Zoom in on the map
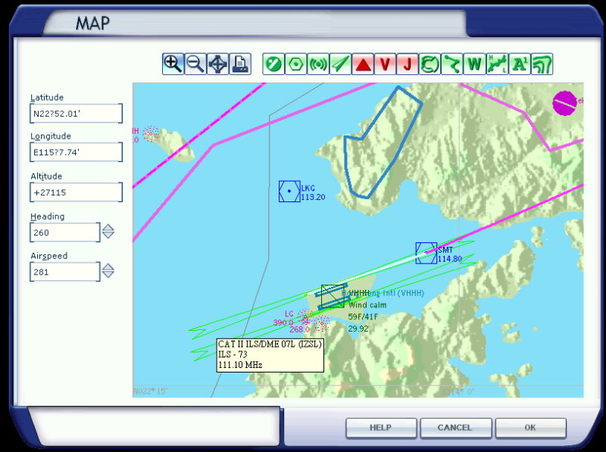This screenshot has height=452, width=606. pos(173,64)
